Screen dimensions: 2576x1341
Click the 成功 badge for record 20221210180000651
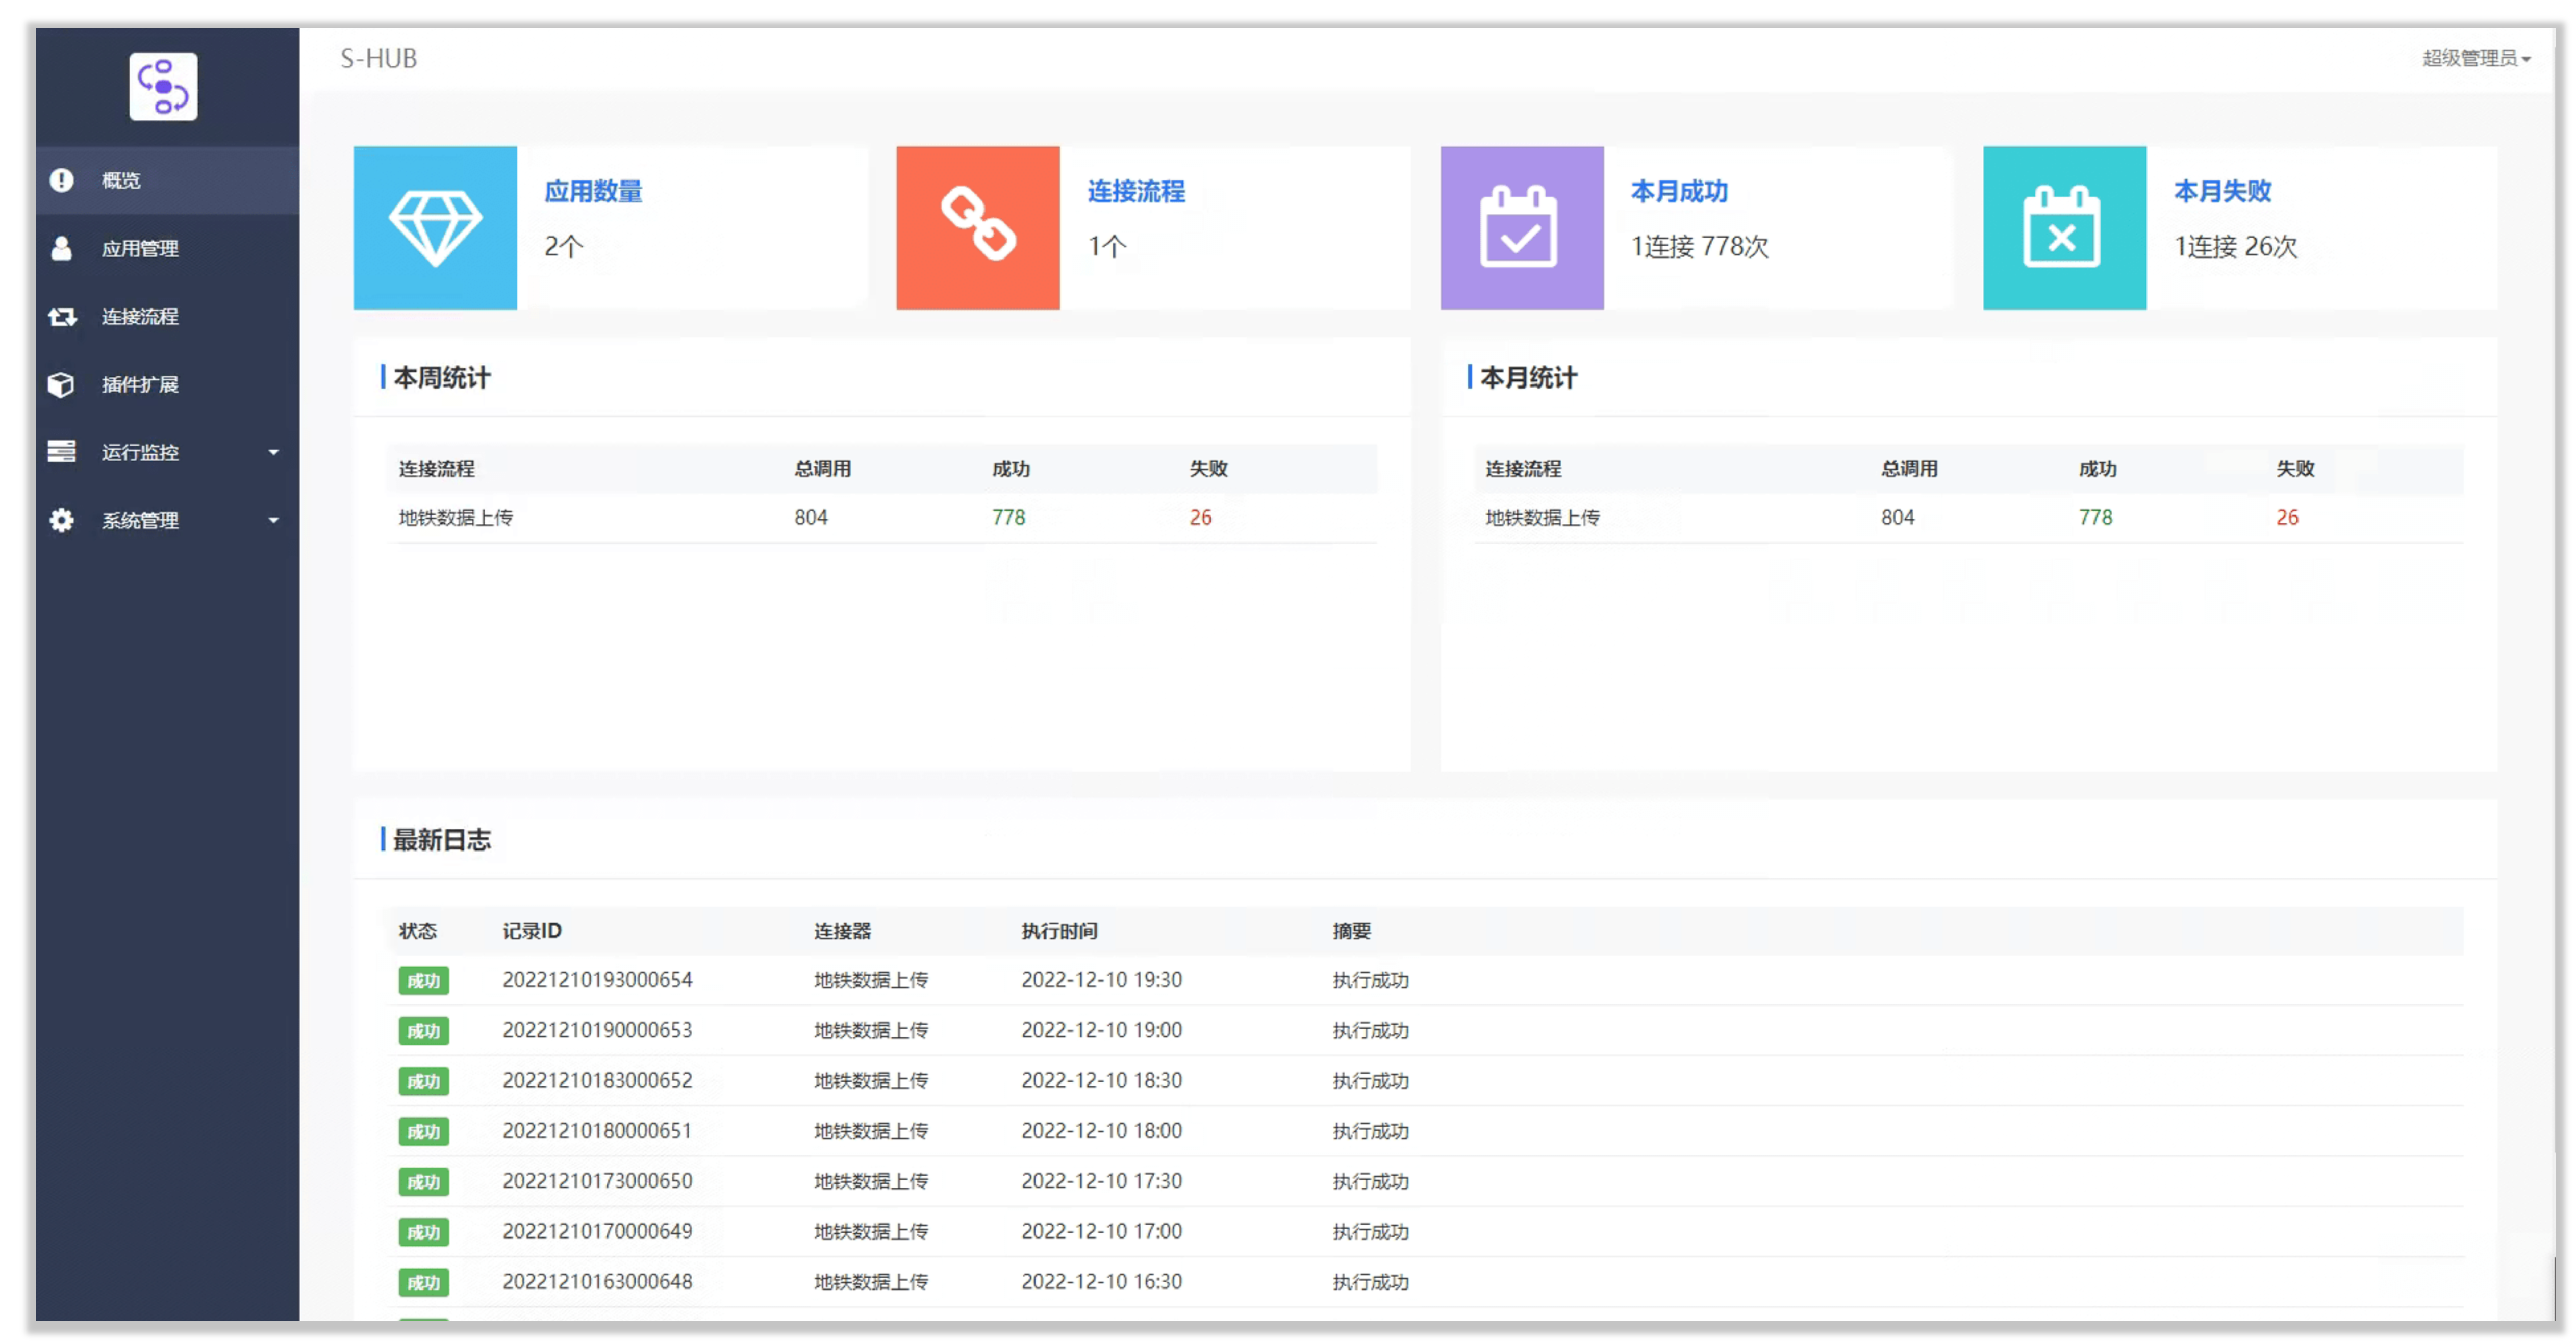tap(424, 1132)
